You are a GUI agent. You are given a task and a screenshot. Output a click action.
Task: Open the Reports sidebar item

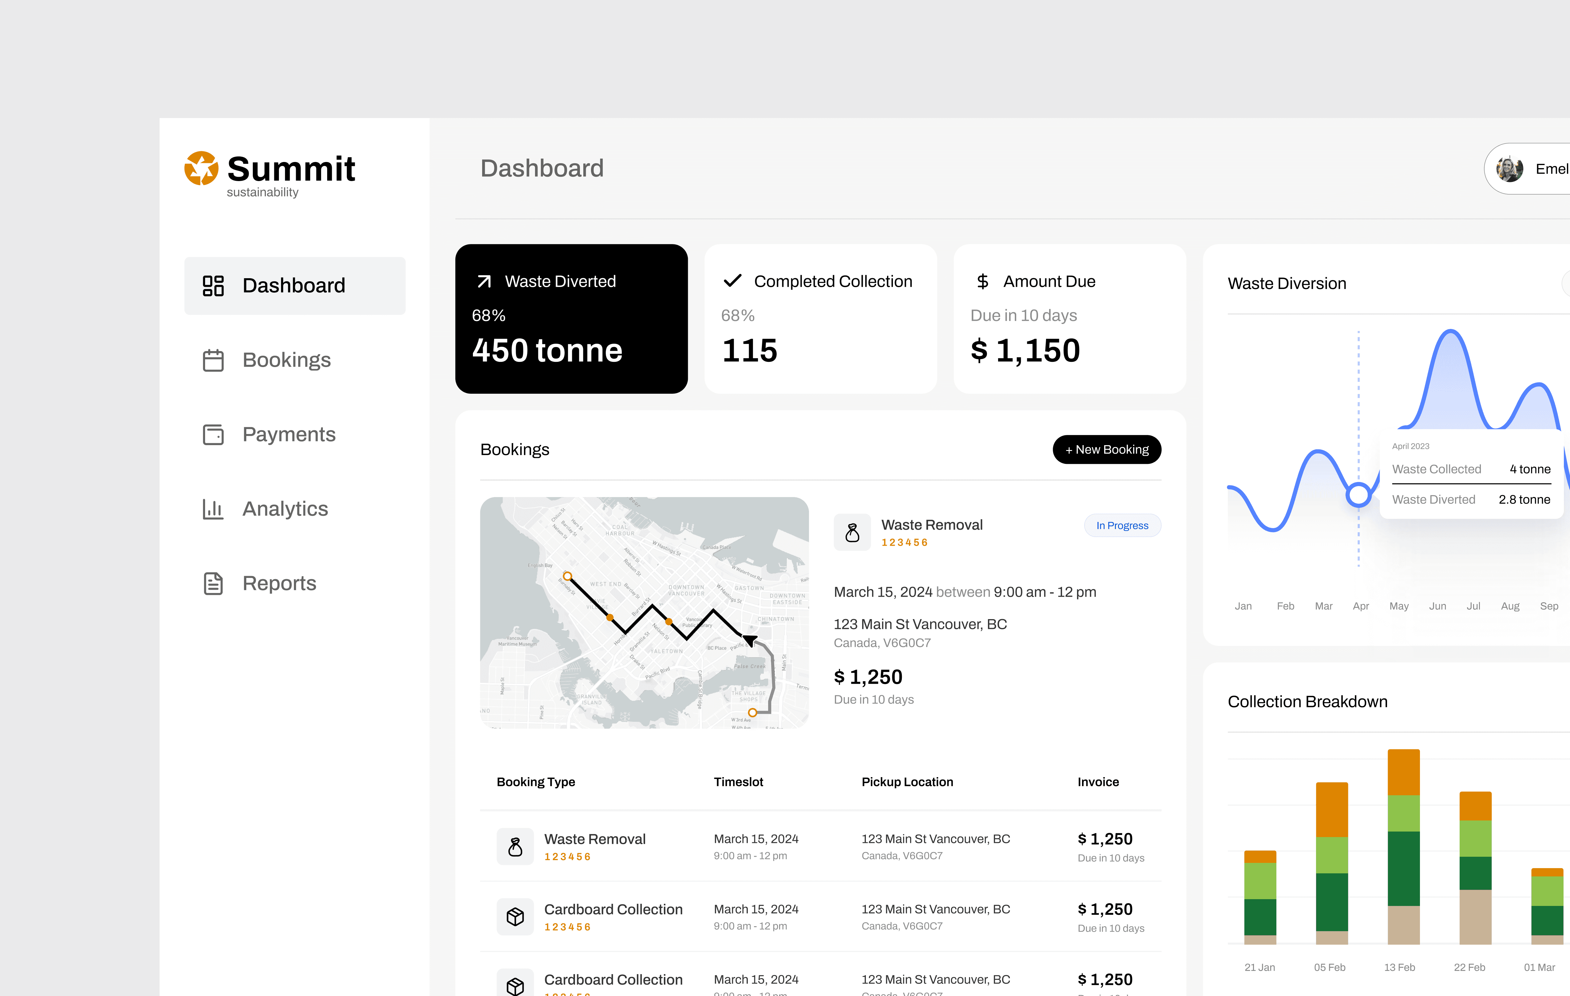click(295, 583)
